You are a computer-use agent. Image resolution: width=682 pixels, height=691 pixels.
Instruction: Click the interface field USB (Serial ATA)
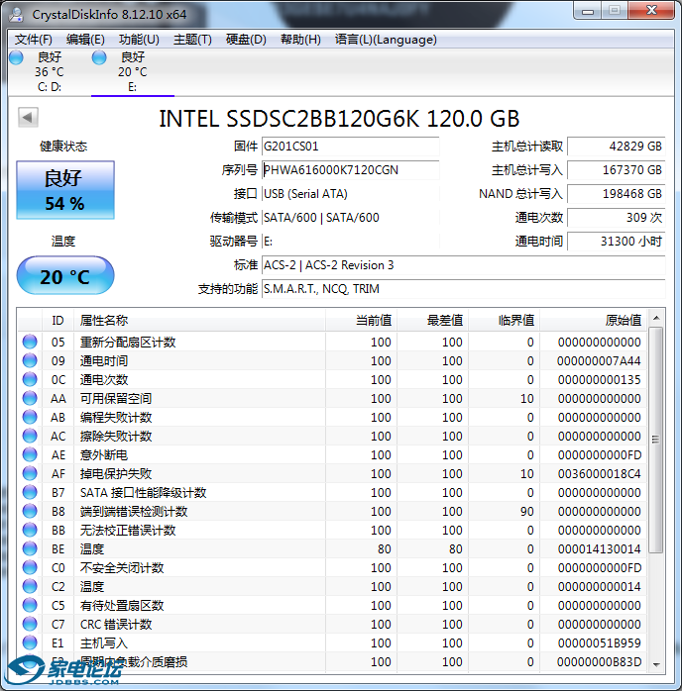350,194
